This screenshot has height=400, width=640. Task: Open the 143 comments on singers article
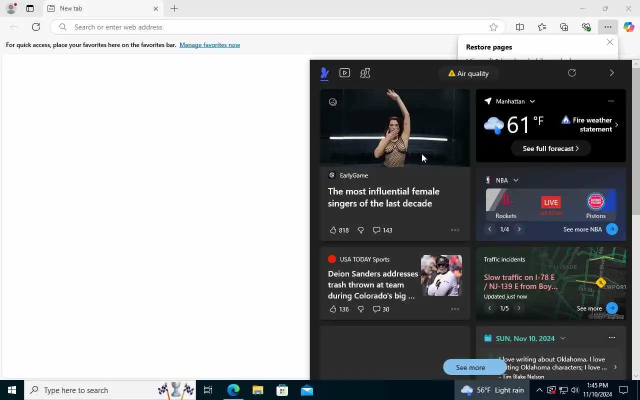click(382, 230)
